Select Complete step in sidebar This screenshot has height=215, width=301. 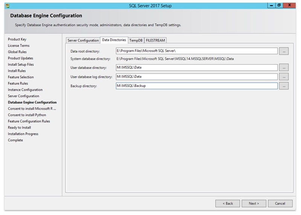point(15,140)
